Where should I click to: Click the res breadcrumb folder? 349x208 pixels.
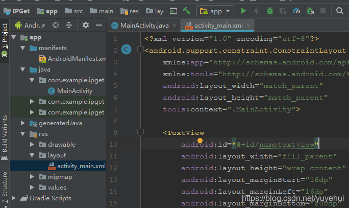pyautogui.click(x=130, y=11)
